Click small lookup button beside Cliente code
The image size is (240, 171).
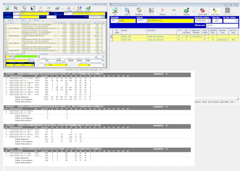tap(147, 21)
